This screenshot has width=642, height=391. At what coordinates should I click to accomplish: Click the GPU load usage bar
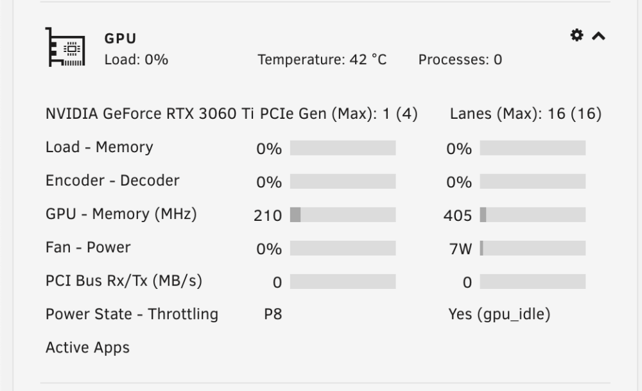click(x=343, y=148)
